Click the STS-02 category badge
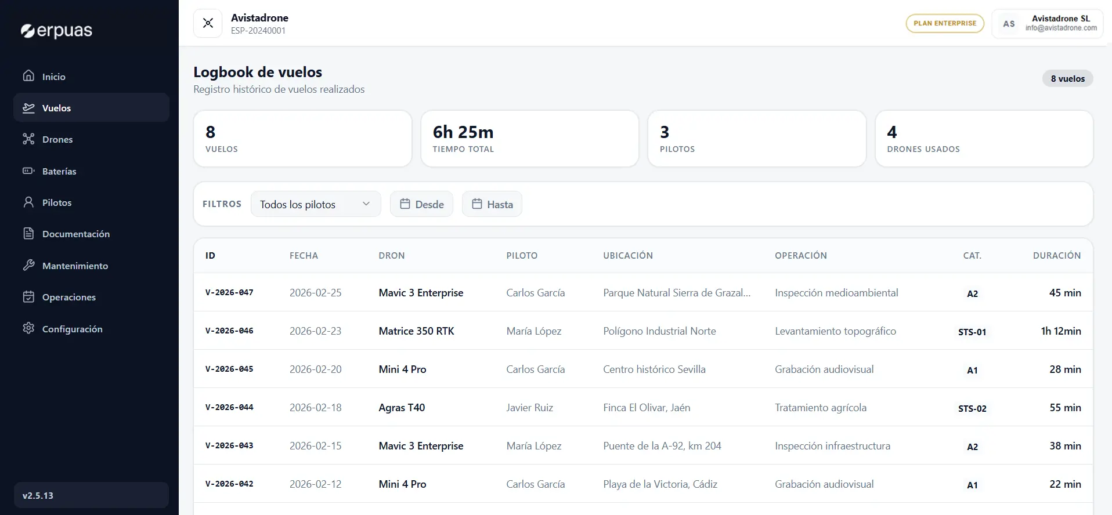1112x515 pixels. [972, 408]
